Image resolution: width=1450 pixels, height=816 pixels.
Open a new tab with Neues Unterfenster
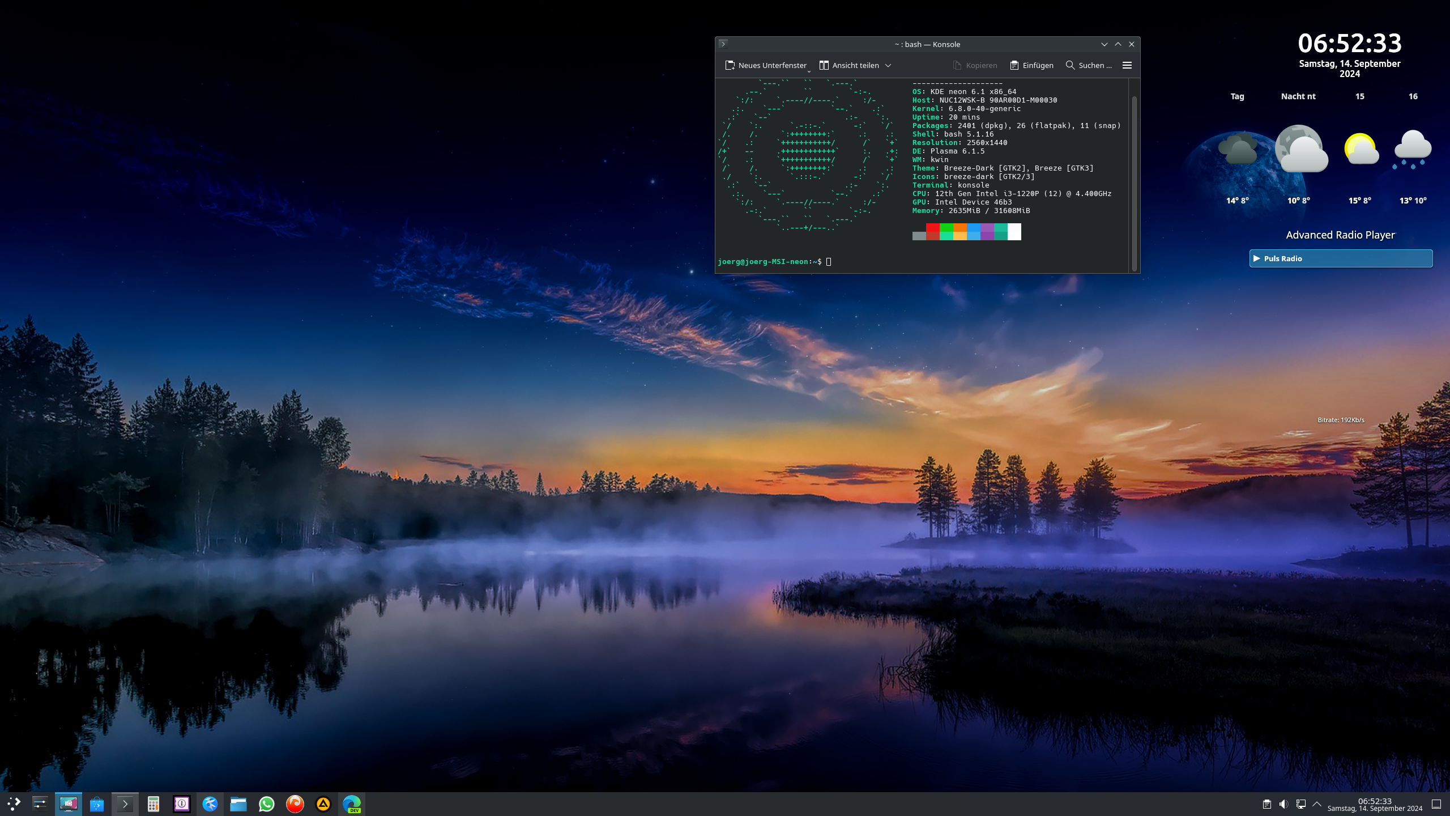tap(765, 65)
